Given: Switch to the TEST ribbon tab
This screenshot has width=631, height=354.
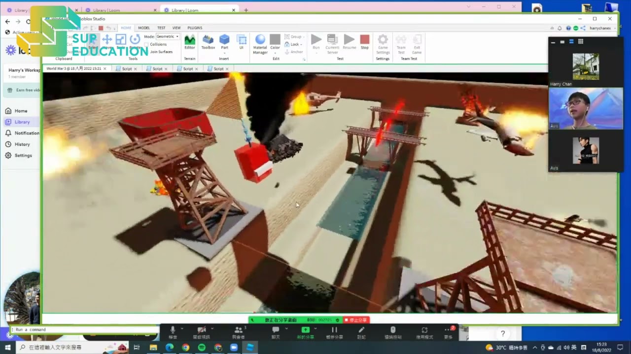Looking at the screenshot, I should click(x=161, y=28).
